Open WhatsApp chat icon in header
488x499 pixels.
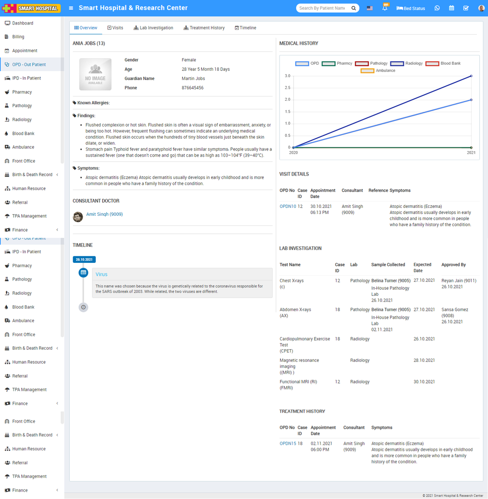(x=437, y=8)
